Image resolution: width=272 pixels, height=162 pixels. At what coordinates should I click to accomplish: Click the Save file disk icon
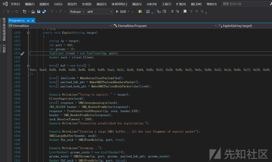pyautogui.click(x=39, y=12)
